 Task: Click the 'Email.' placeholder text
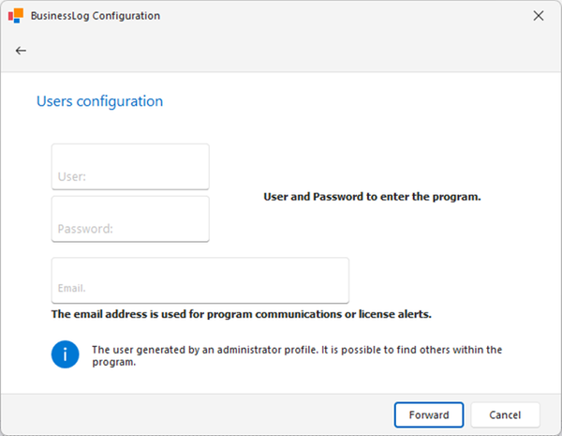(x=71, y=289)
